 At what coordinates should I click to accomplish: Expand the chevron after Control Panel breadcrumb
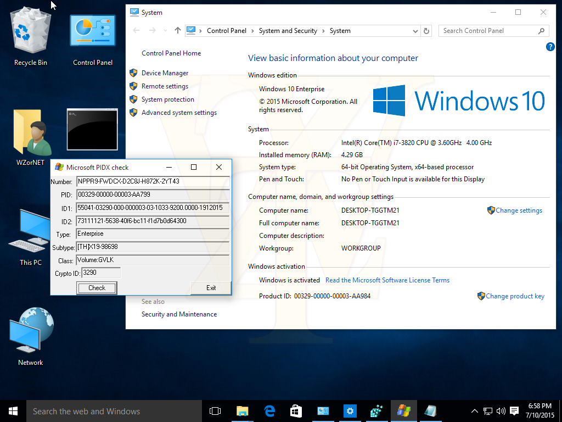[x=252, y=31]
